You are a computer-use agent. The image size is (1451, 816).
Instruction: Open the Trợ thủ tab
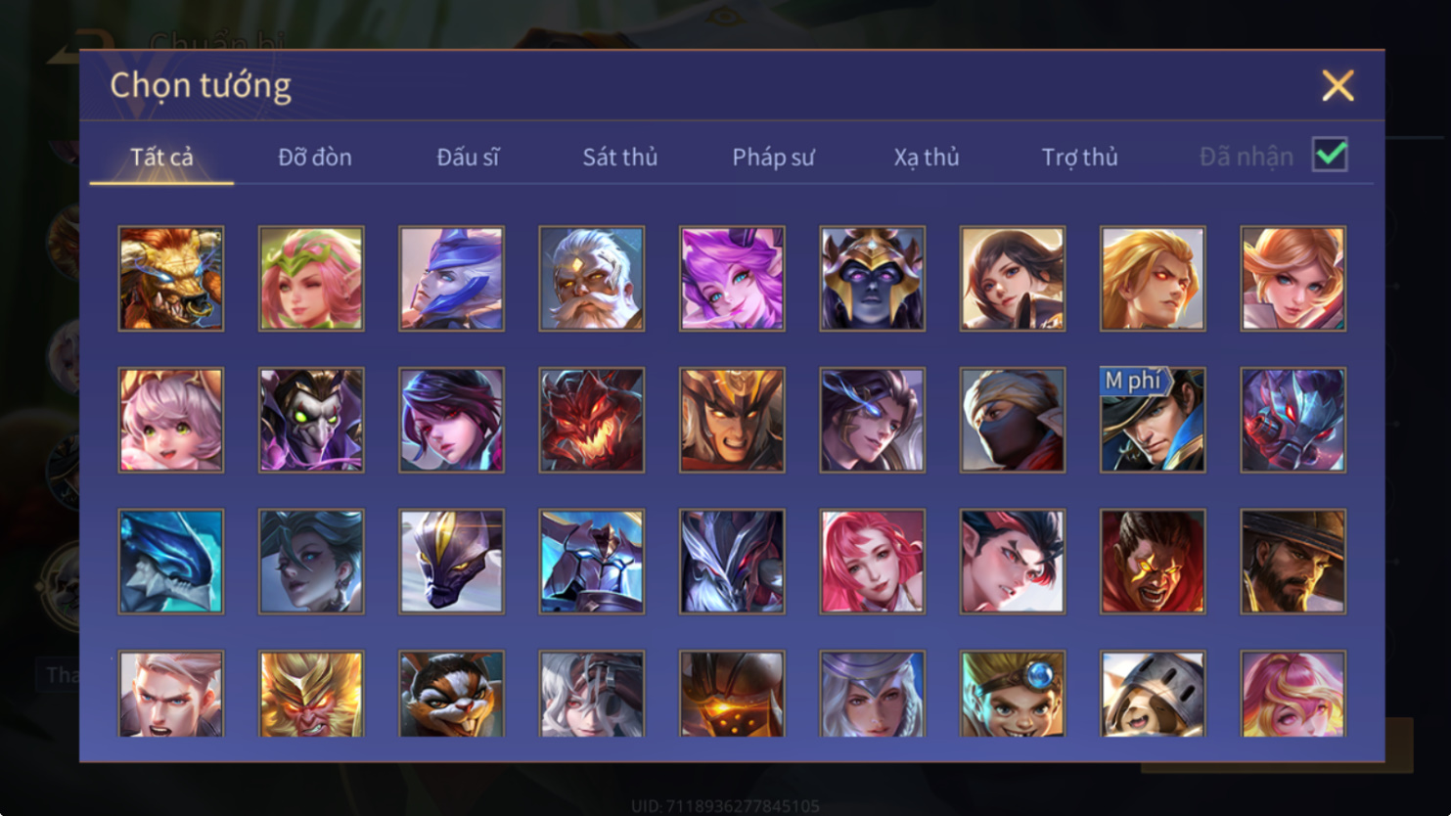(x=1079, y=157)
